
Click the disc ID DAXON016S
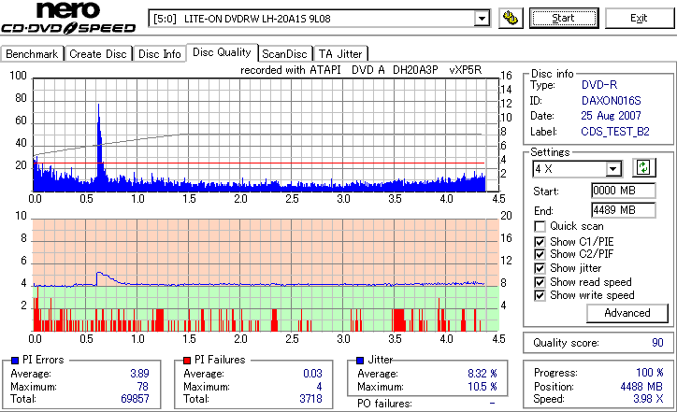[611, 101]
